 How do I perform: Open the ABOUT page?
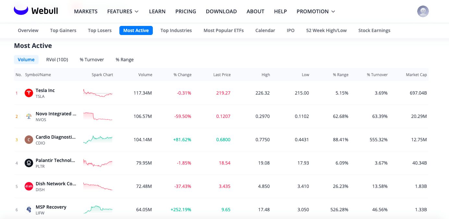click(x=255, y=11)
